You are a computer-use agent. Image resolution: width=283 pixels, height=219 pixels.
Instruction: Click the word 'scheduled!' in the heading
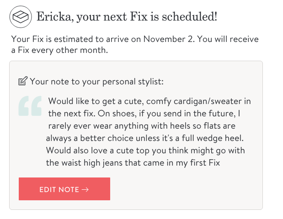pyautogui.click(x=192, y=17)
